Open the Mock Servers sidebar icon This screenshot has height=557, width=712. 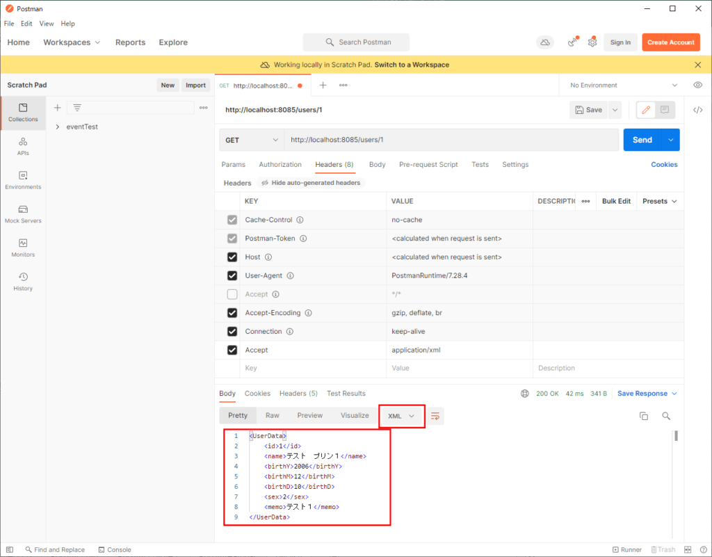[x=23, y=213]
